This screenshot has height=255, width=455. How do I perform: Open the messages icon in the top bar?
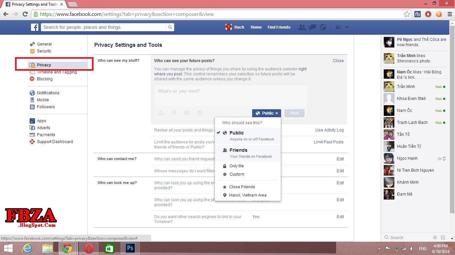[x=312, y=27]
